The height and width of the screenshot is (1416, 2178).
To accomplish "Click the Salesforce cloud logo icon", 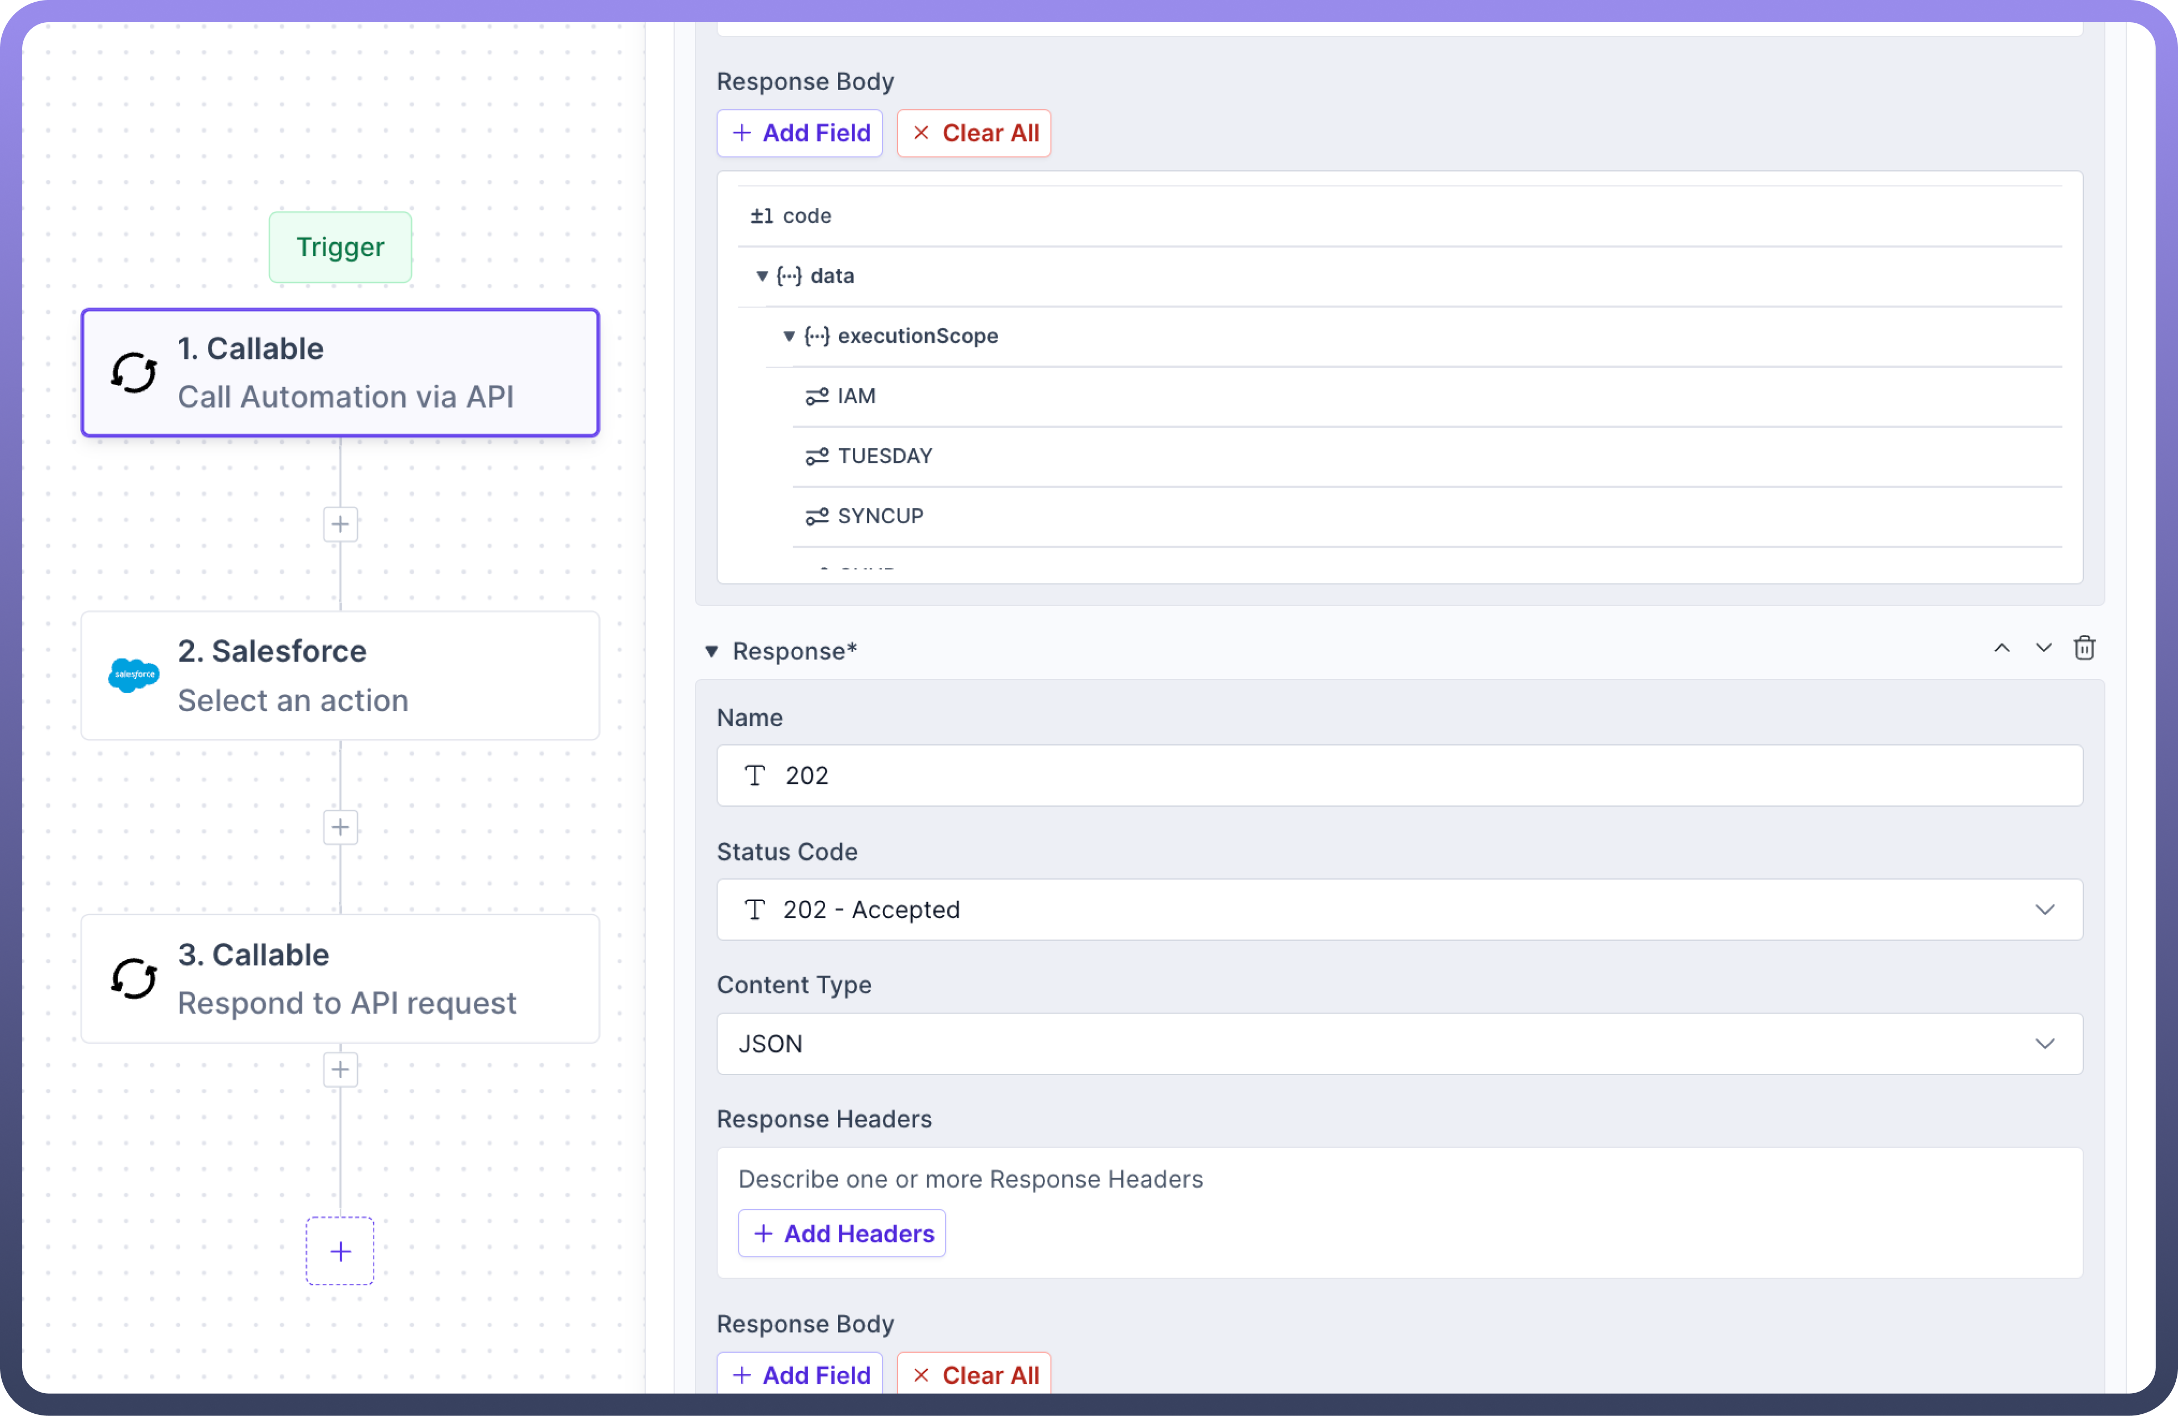I will point(133,675).
